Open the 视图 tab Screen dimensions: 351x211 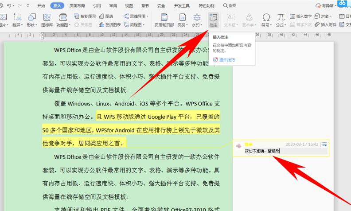coord(129,6)
